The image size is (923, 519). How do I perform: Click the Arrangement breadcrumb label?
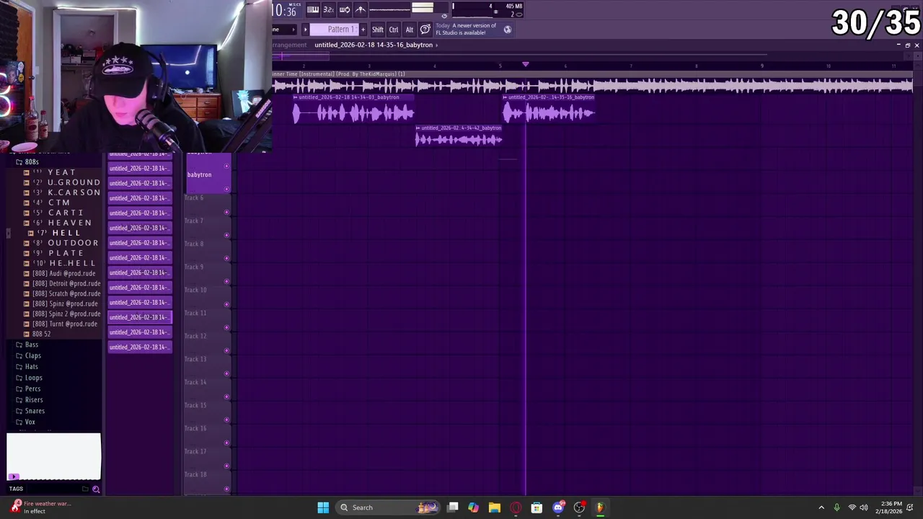tap(289, 45)
